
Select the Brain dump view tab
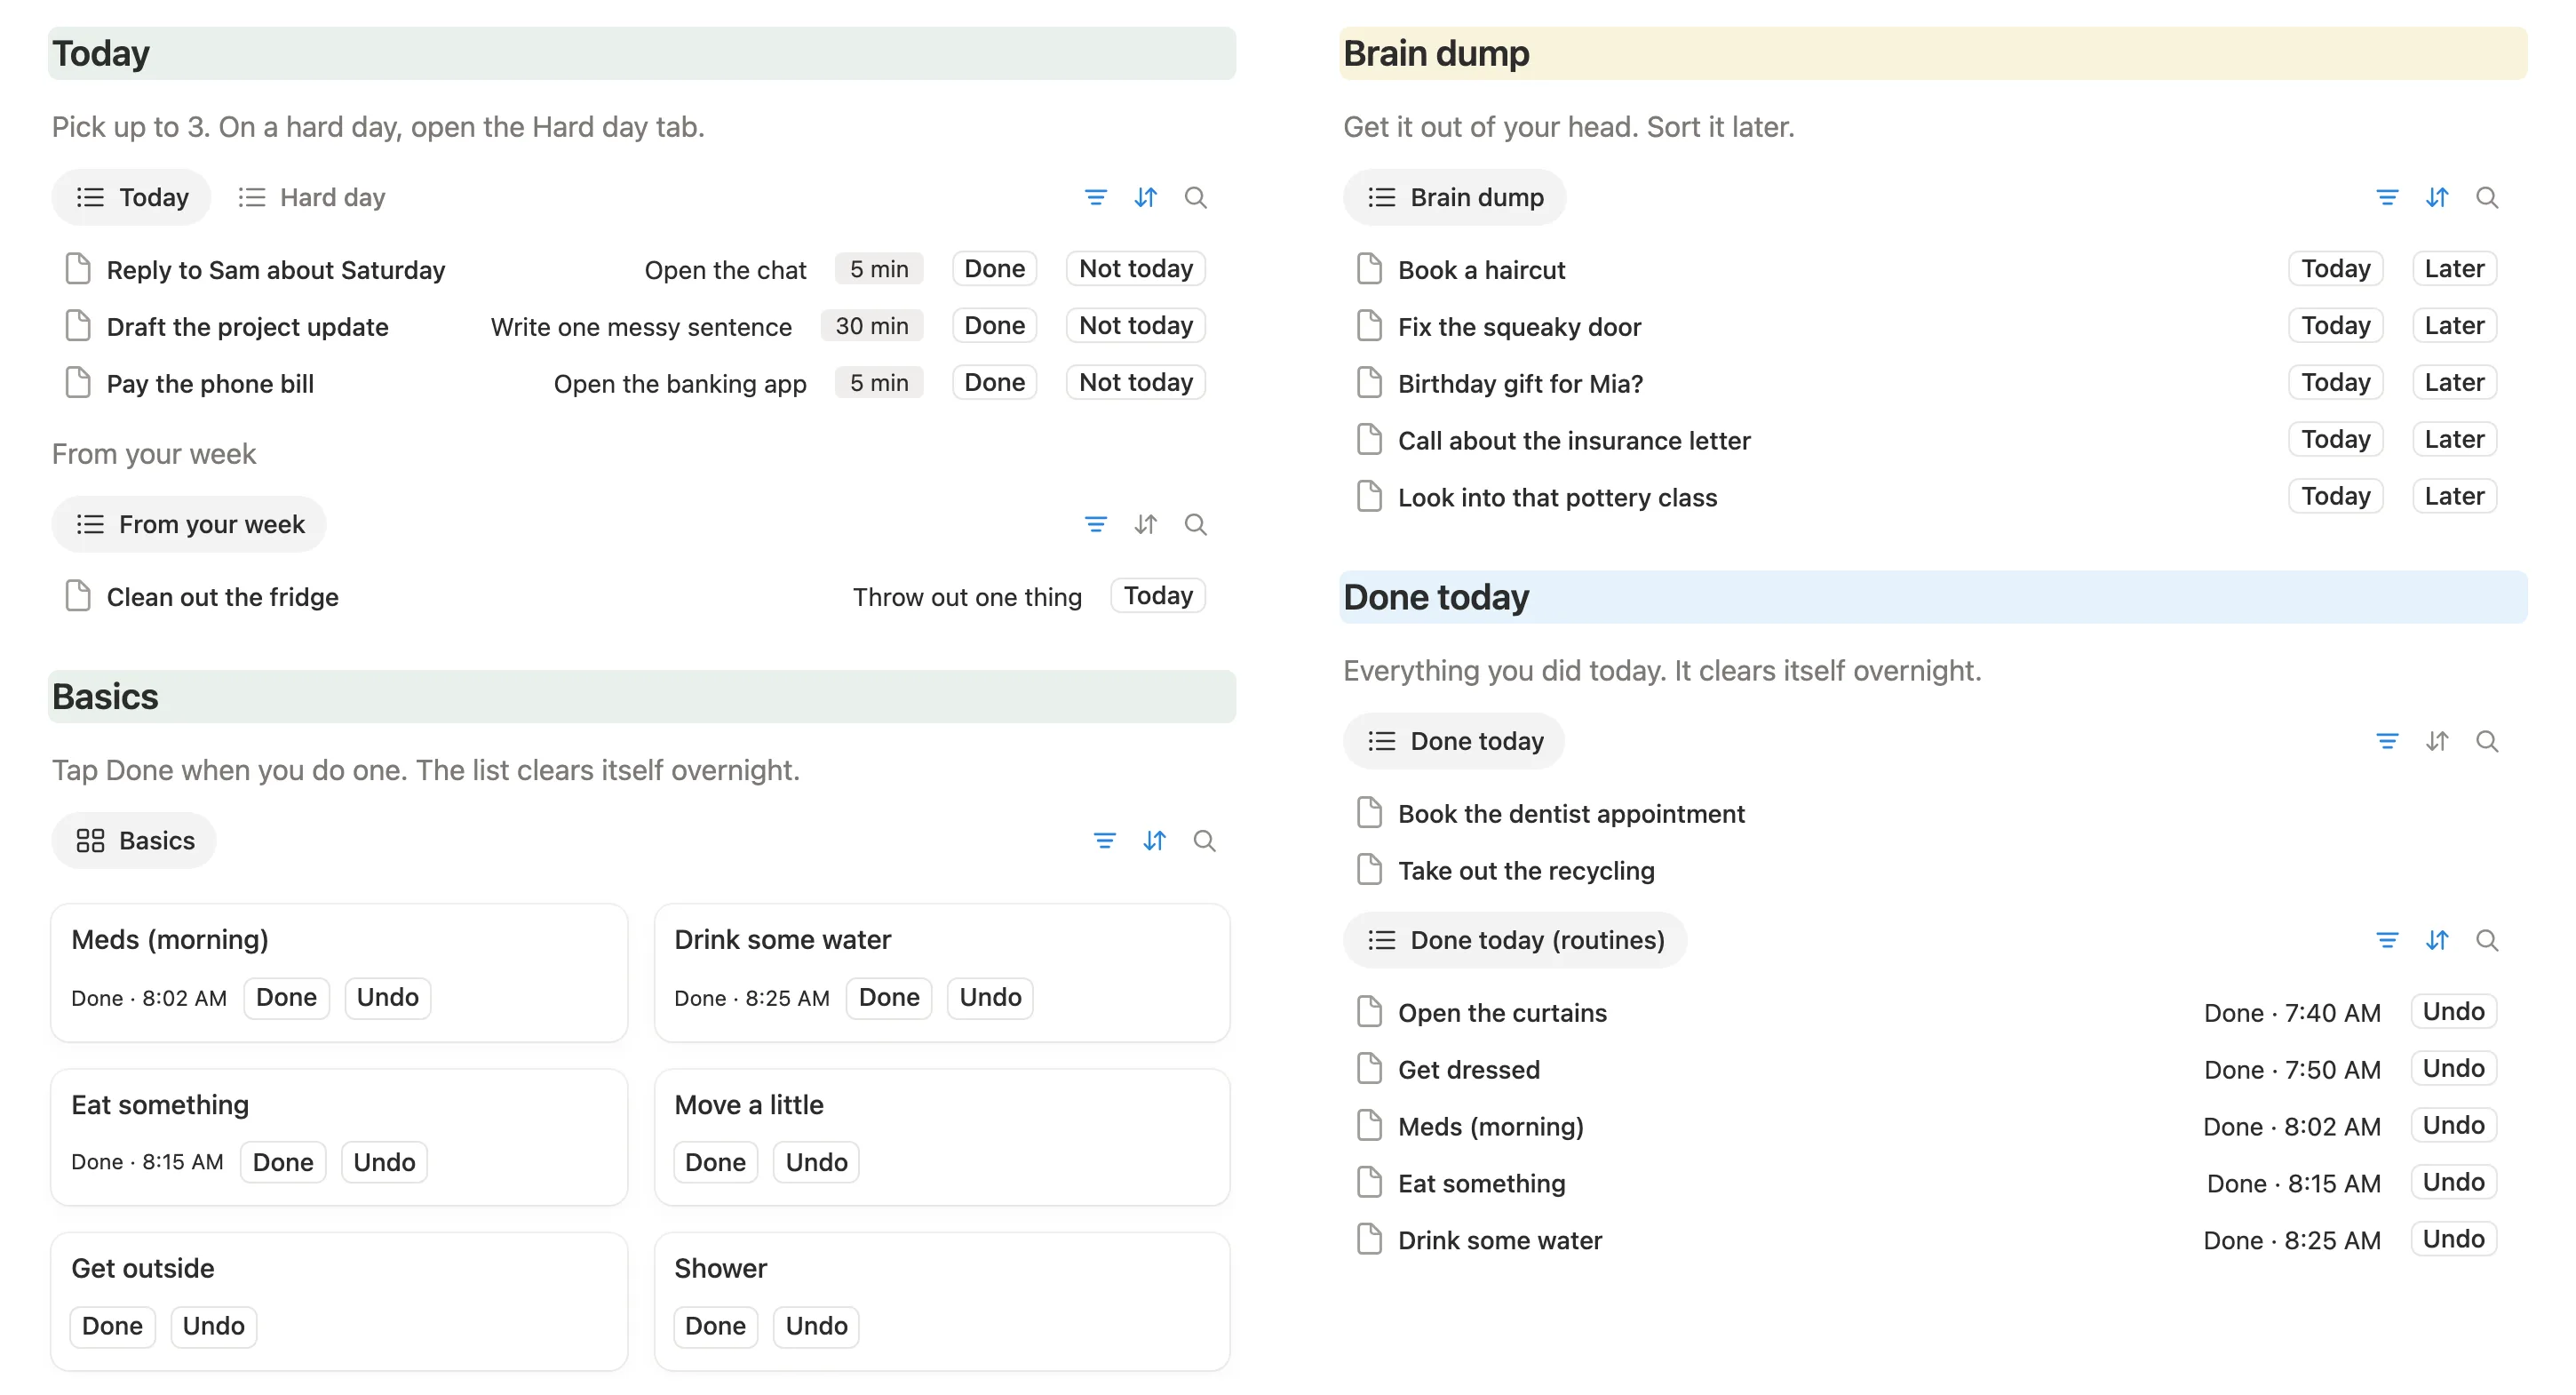pyautogui.click(x=1454, y=197)
